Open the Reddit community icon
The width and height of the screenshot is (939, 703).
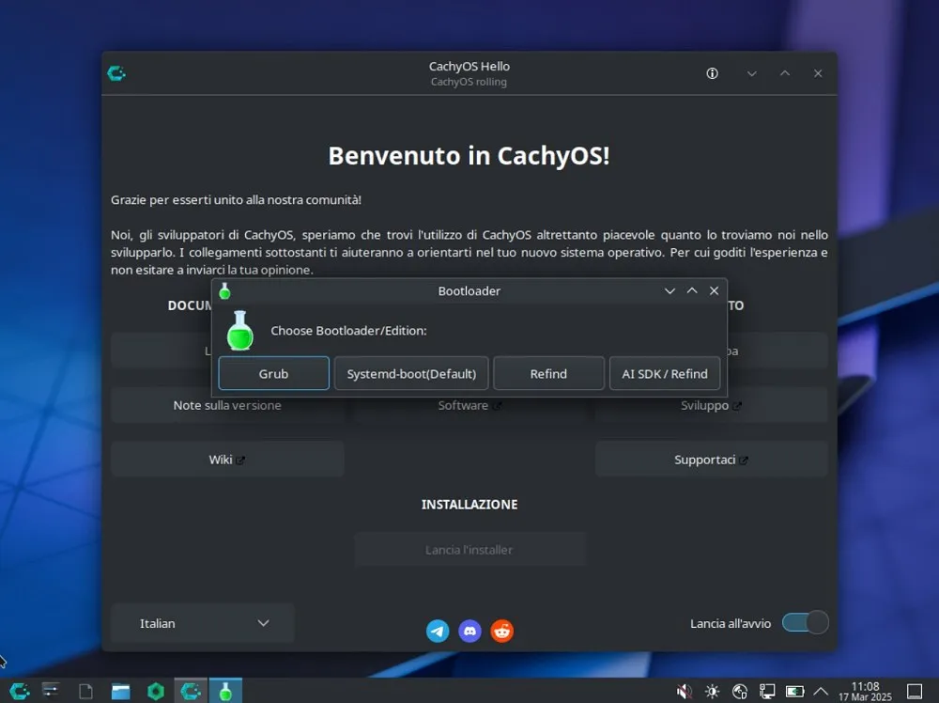(502, 631)
